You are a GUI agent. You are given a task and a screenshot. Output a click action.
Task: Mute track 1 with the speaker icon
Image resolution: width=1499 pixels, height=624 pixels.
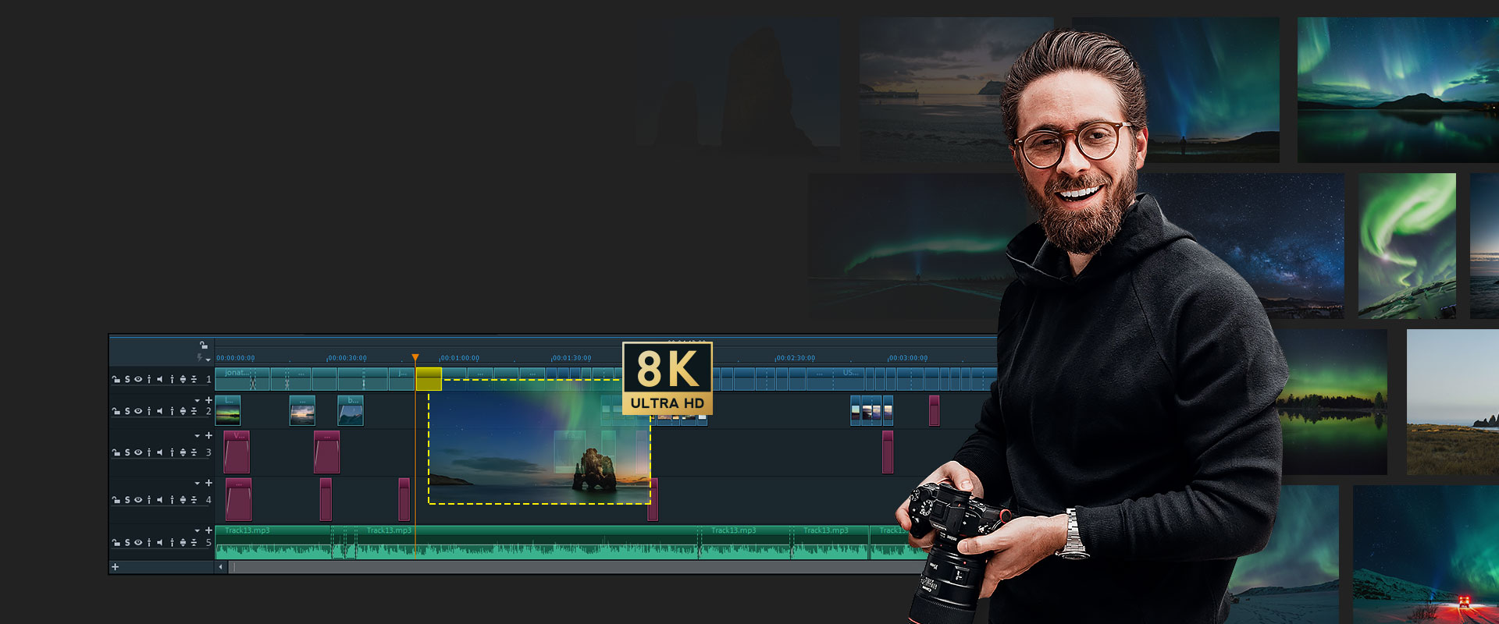pos(160,380)
